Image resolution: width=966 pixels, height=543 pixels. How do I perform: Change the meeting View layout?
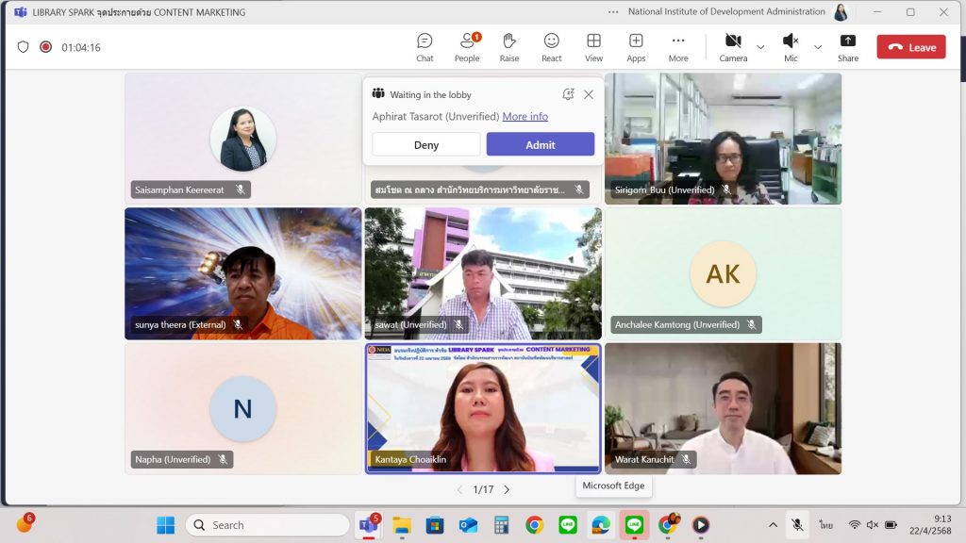pos(593,47)
